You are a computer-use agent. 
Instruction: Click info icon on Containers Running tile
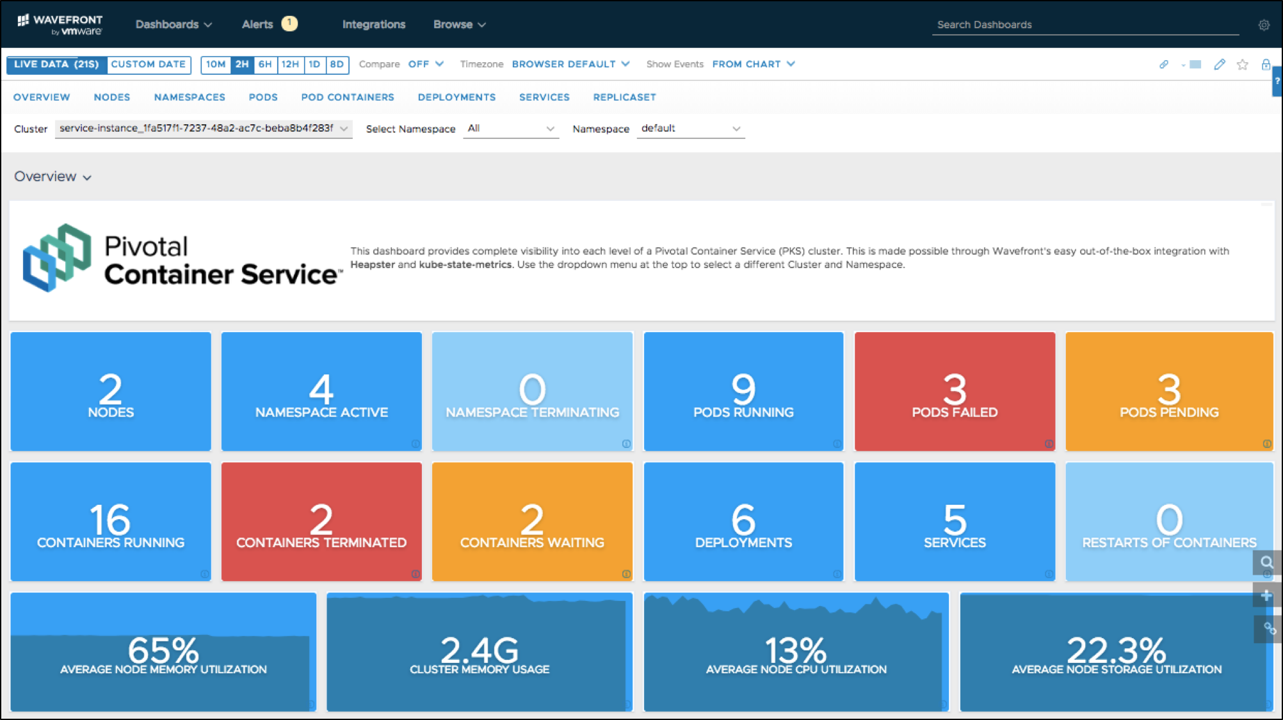[205, 574]
